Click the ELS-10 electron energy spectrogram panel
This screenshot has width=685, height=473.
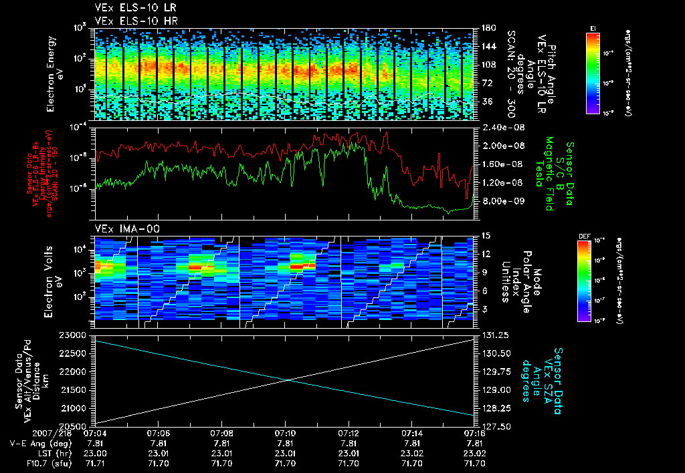[284, 74]
